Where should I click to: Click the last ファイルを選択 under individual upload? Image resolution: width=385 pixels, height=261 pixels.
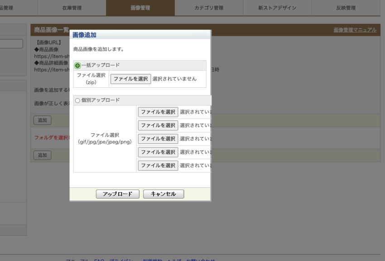157,166
